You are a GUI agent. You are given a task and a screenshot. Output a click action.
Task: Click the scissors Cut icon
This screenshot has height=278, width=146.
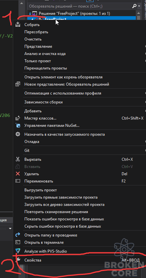coord(18,159)
